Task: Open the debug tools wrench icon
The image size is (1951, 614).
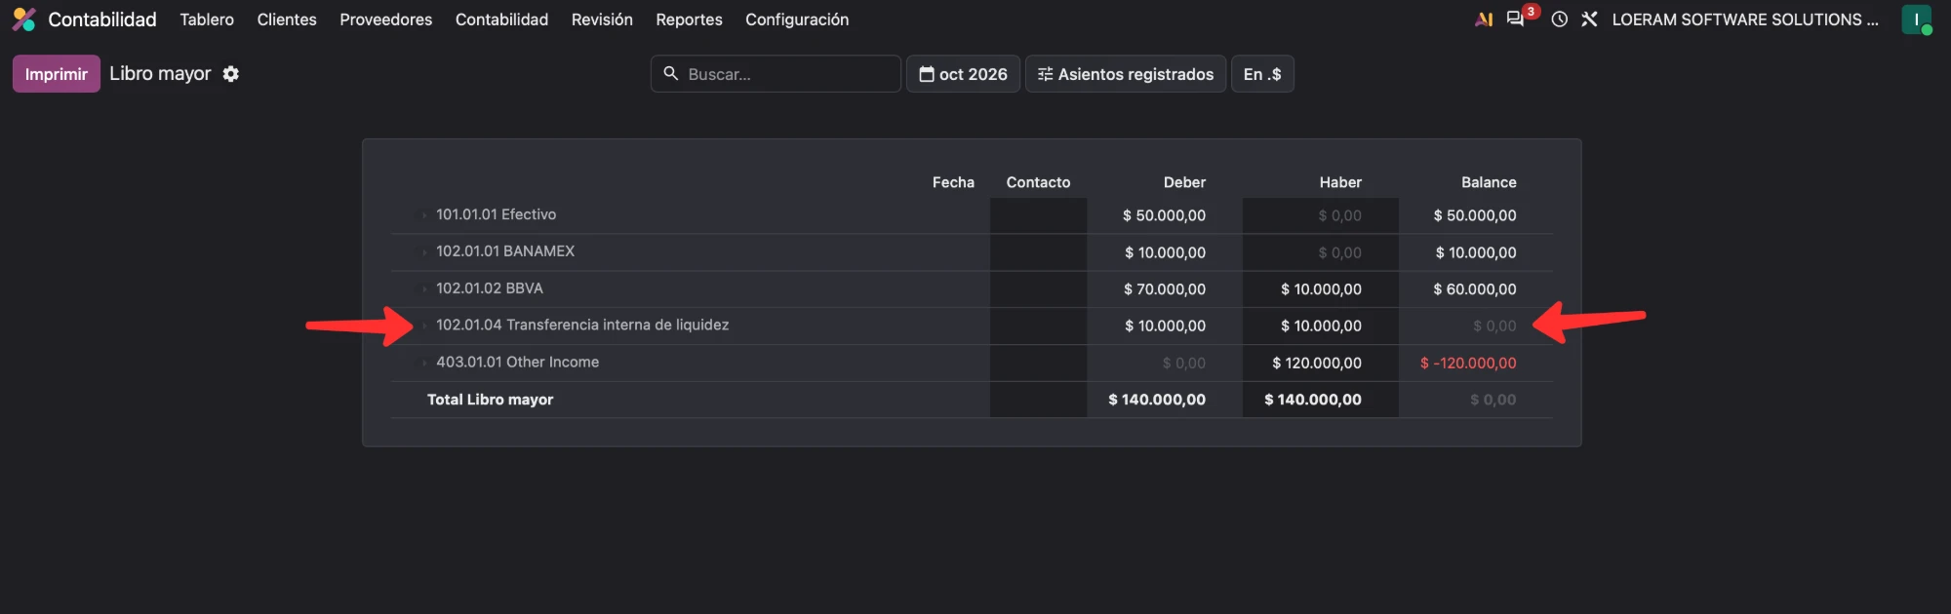Action: click(1589, 19)
